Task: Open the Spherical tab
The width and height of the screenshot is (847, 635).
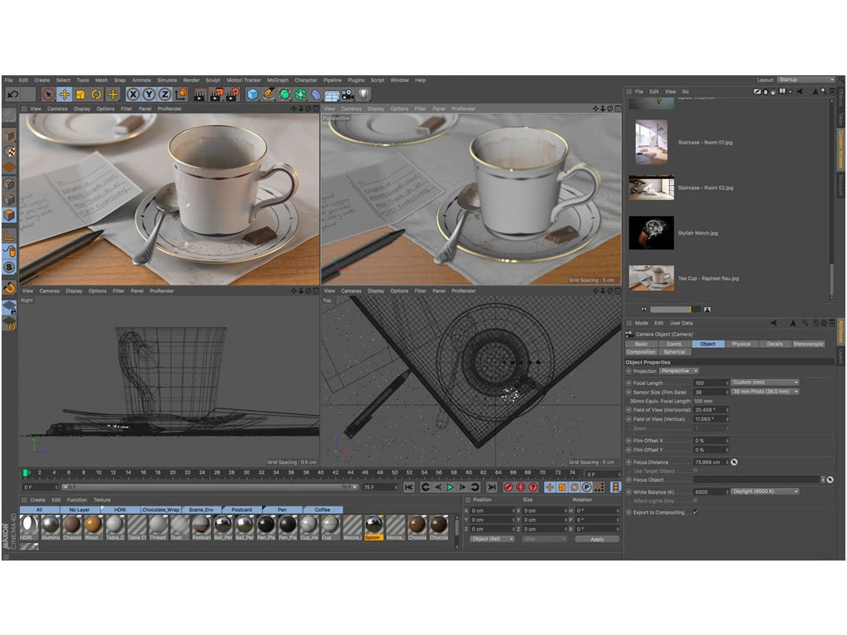Action: coord(674,352)
